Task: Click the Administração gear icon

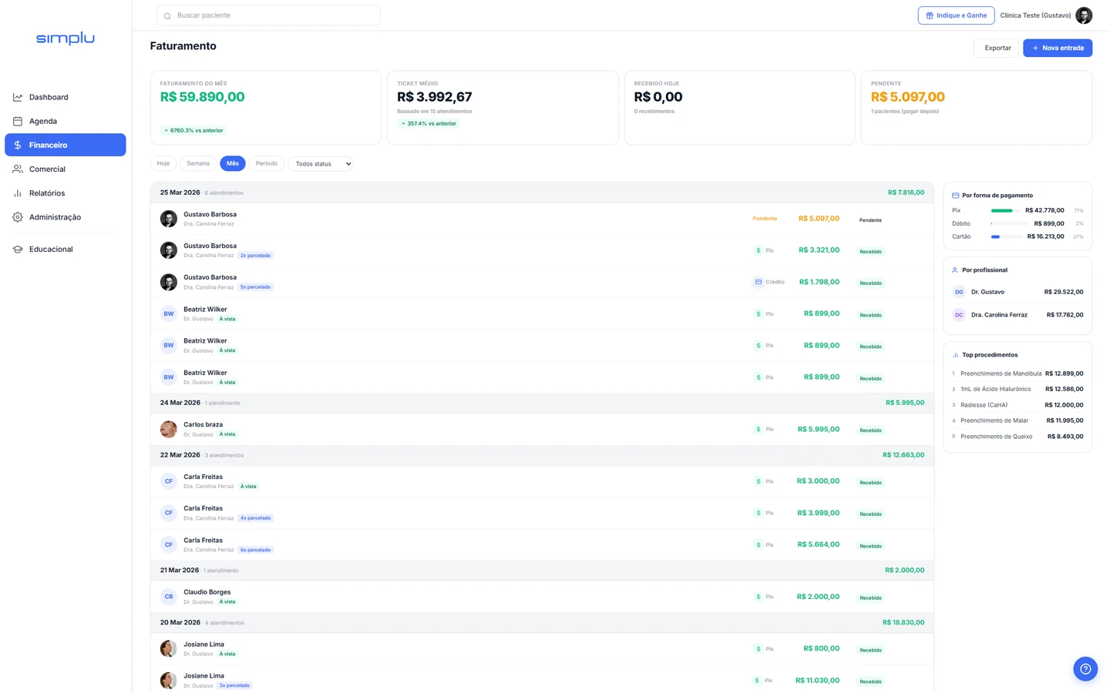Action: point(18,217)
